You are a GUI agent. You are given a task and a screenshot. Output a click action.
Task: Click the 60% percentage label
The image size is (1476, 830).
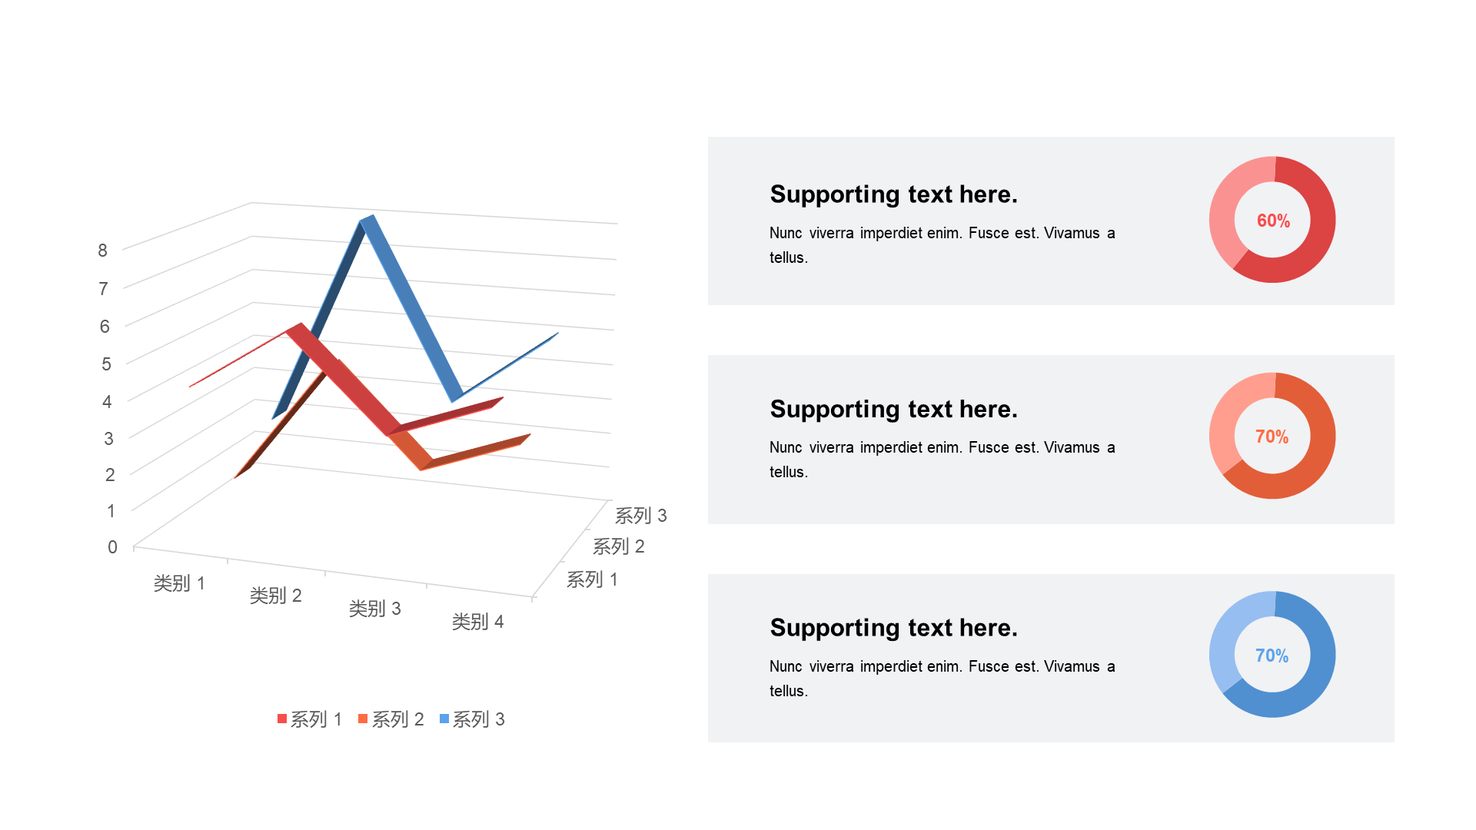[x=1273, y=221]
